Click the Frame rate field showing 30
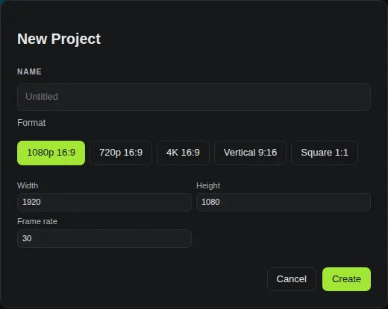388x309 pixels. coord(104,238)
